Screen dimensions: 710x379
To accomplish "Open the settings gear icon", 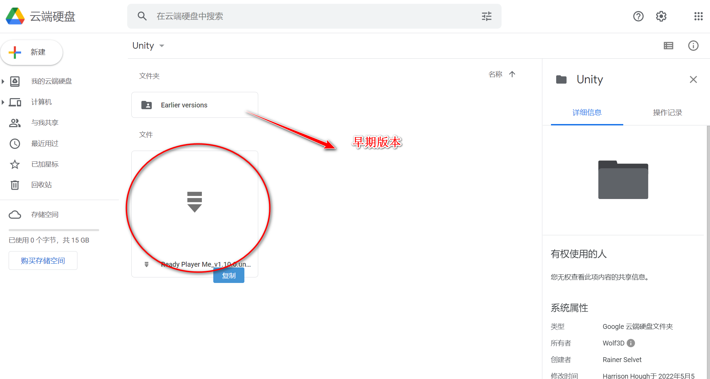I will point(661,16).
